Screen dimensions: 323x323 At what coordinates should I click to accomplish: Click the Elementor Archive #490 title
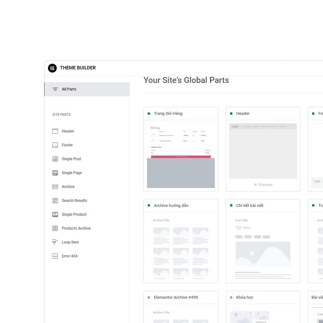tap(176, 297)
